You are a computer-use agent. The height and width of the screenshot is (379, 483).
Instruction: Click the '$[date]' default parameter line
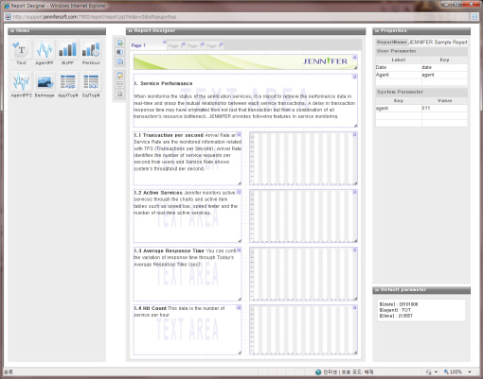(399, 304)
